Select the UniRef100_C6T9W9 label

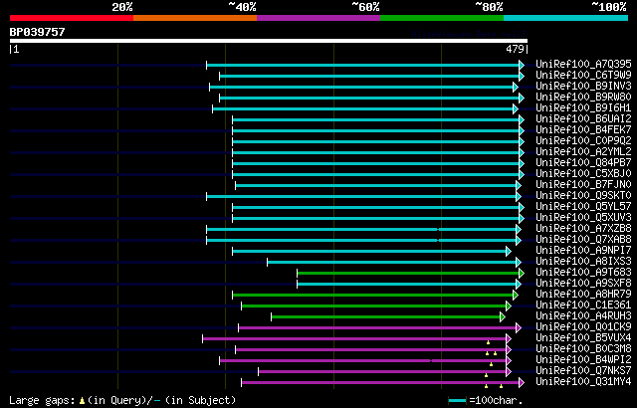tap(583, 75)
